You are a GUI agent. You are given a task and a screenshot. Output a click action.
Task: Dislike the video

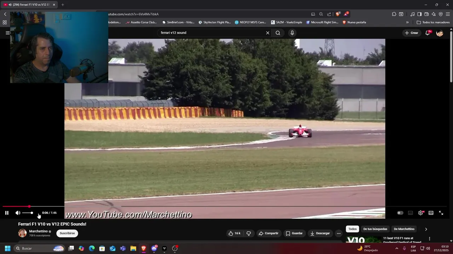point(249,233)
